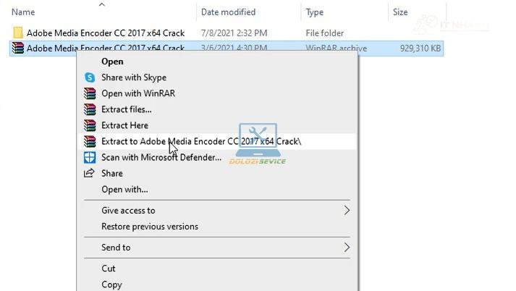
Task: Choose Open with... menu option
Action: (x=124, y=190)
